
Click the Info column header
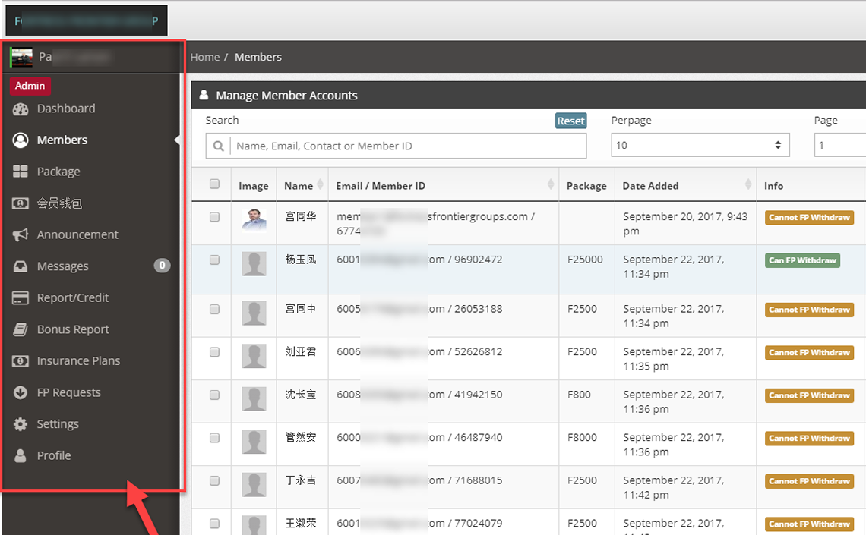[x=773, y=186]
